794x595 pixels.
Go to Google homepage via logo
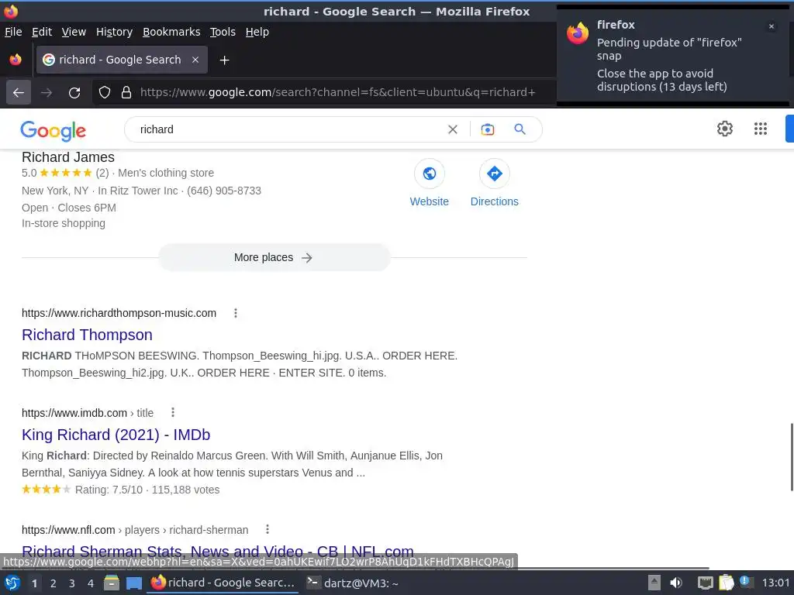point(54,130)
